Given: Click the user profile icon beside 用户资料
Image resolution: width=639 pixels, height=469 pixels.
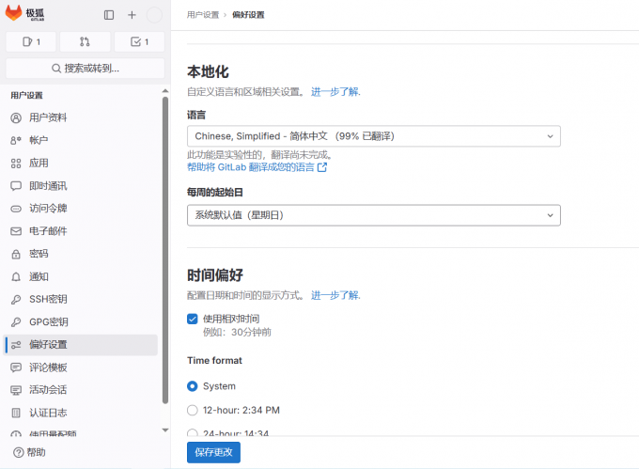Looking at the screenshot, I should coord(16,118).
